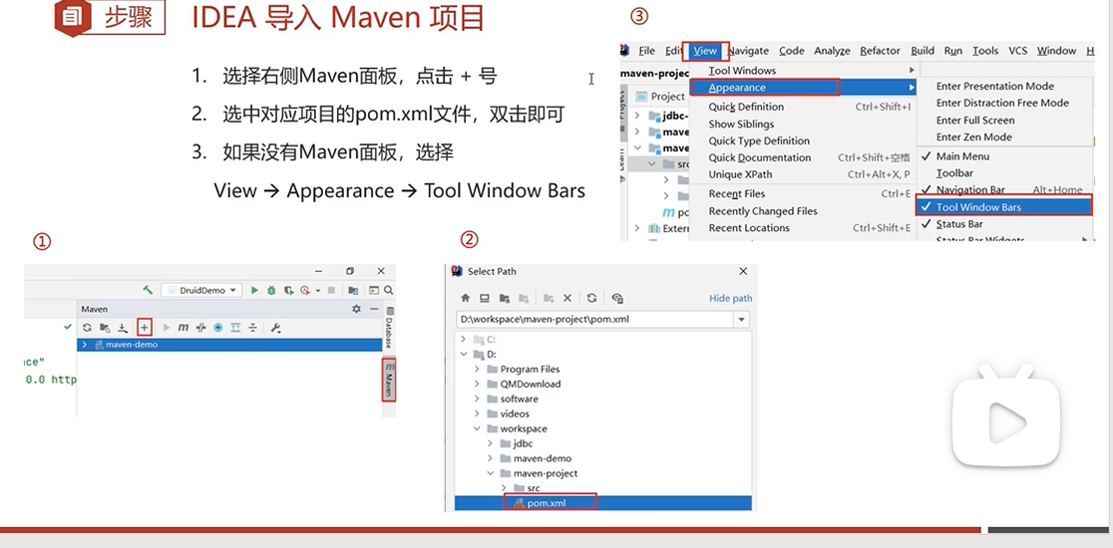Open the DruidDemo run configuration dropdown
The width and height of the screenshot is (1113, 548).
coord(201,290)
